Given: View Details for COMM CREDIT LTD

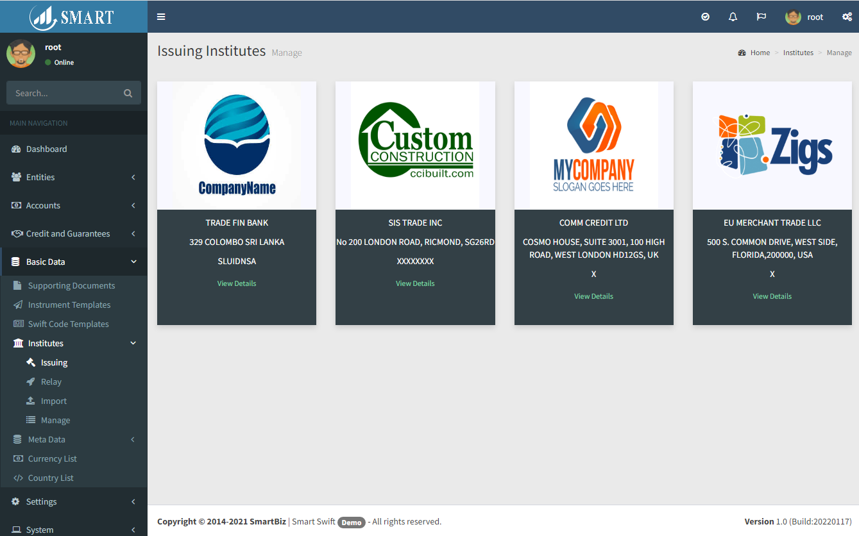Looking at the screenshot, I should click(593, 296).
